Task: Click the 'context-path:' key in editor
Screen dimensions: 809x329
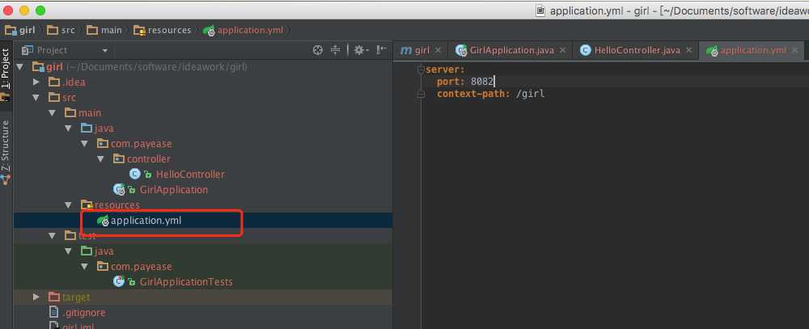Action: click(x=473, y=94)
